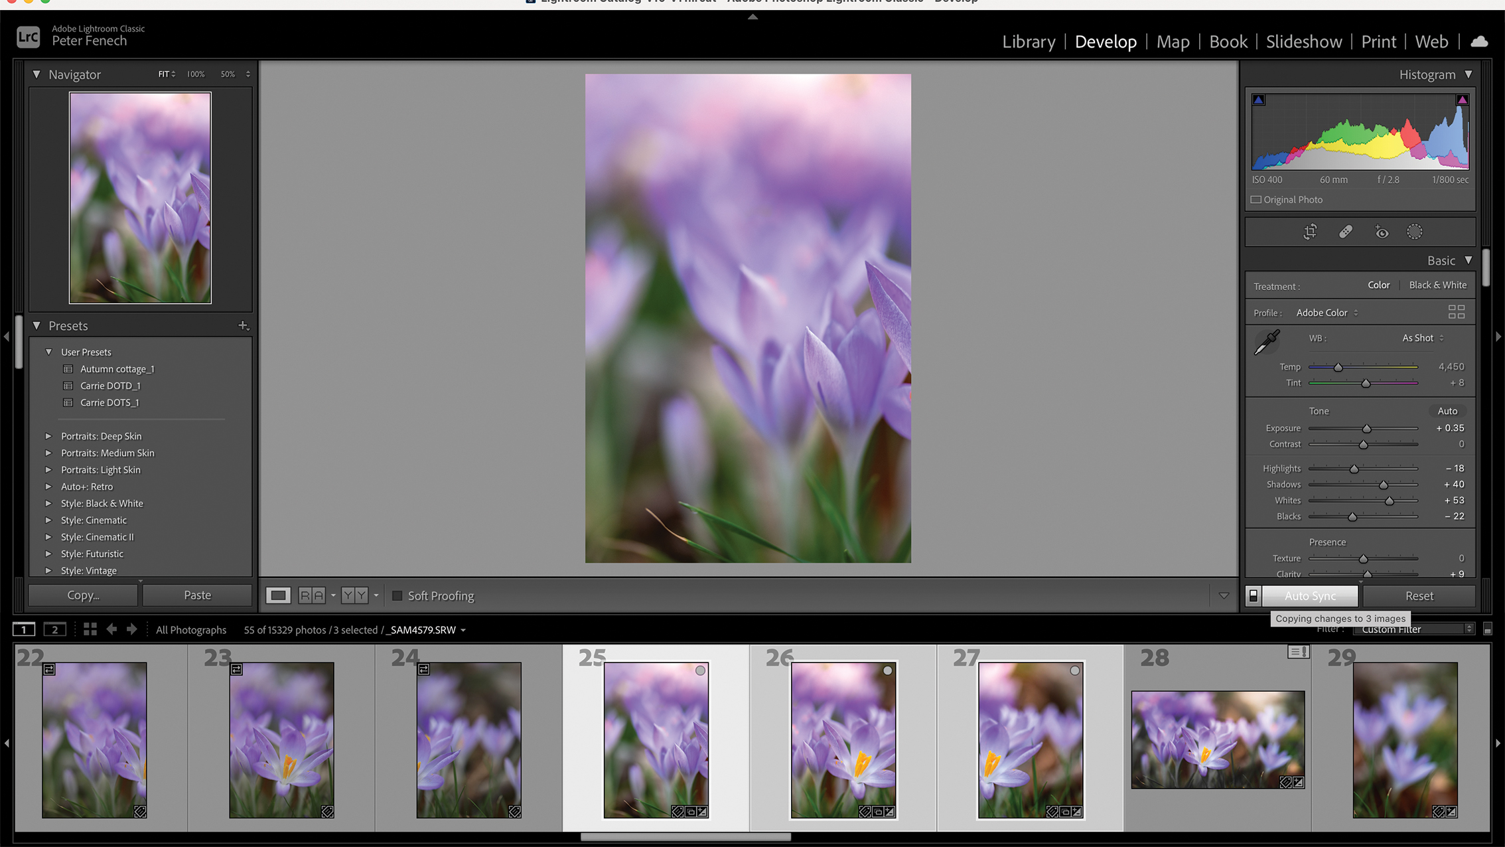This screenshot has width=1505, height=847.
Task: Open the Custom Filter dropdown
Action: pyautogui.click(x=1414, y=629)
